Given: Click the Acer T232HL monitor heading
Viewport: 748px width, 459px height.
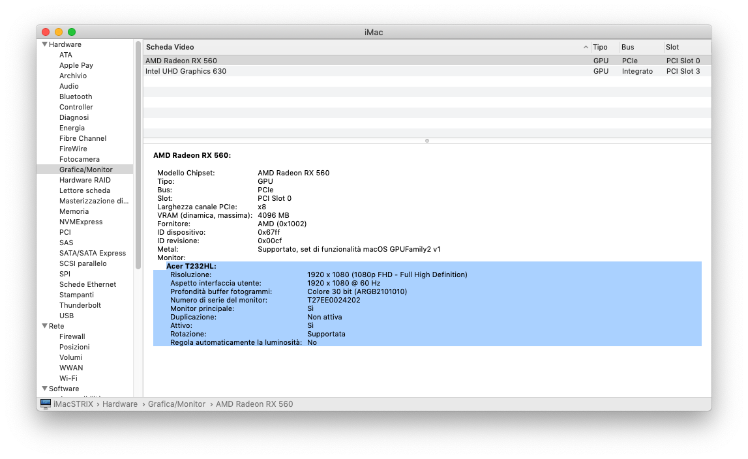Looking at the screenshot, I should tap(191, 266).
